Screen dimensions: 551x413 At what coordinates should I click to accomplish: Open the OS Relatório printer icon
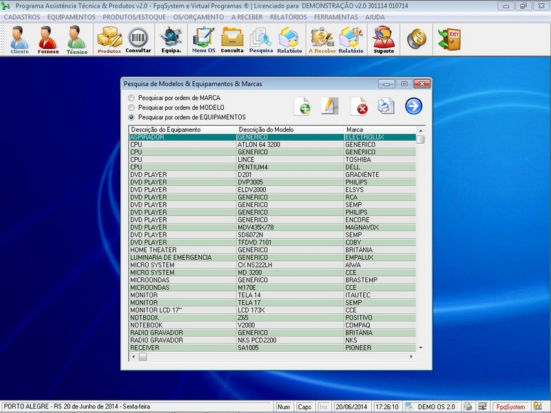289,40
